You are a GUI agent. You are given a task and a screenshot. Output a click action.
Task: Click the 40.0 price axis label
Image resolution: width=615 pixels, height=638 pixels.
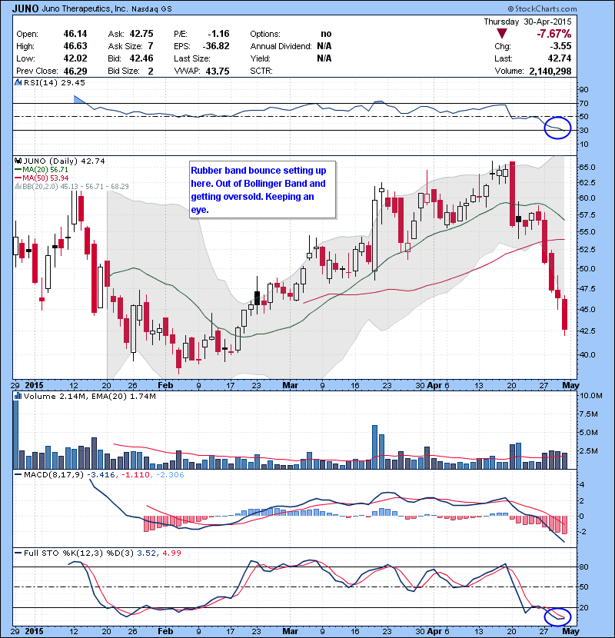click(x=587, y=354)
